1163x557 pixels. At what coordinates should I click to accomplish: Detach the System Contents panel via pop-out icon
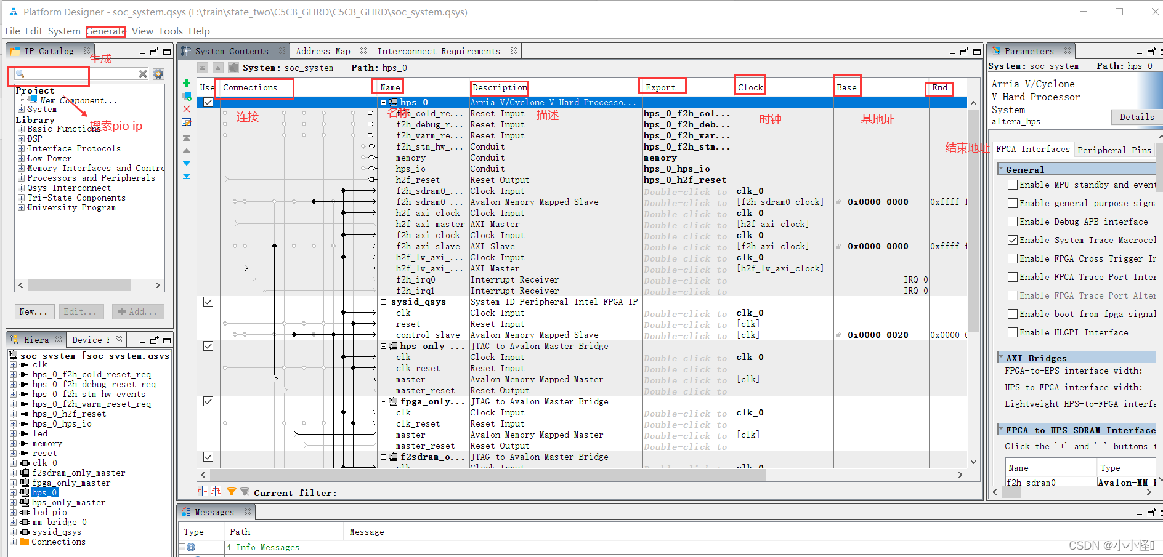[x=965, y=52]
